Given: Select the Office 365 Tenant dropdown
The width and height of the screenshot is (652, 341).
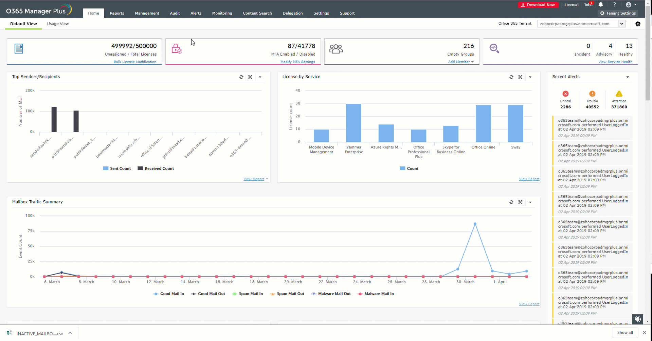Looking at the screenshot, I should [x=581, y=24].
